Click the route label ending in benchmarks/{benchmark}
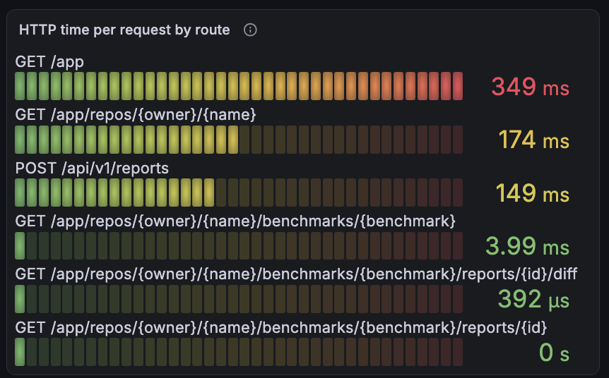 (x=235, y=221)
